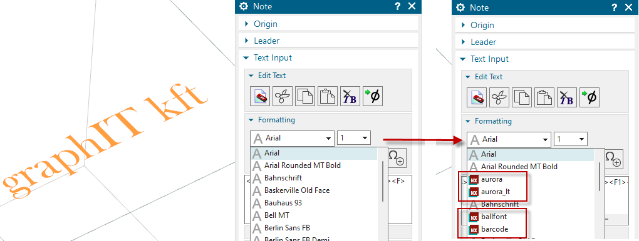Viewport: 639px width, 241px height.
Task: Click the gear icon of right Note dialog
Action: [x=460, y=7]
